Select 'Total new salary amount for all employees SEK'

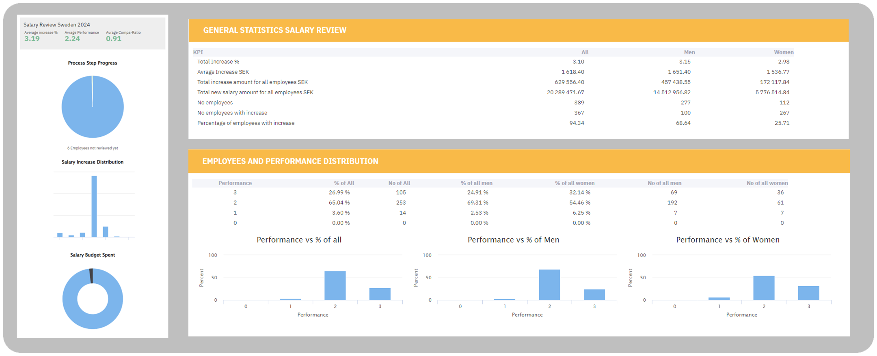tap(255, 92)
